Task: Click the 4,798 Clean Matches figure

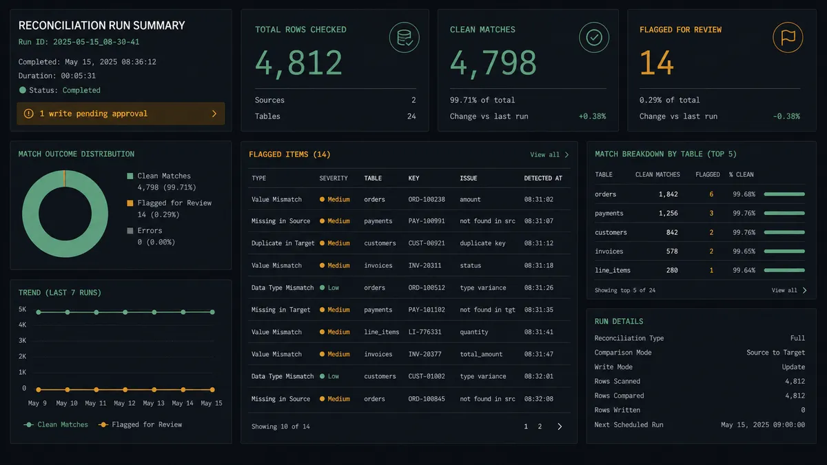Action: point(493,63)
